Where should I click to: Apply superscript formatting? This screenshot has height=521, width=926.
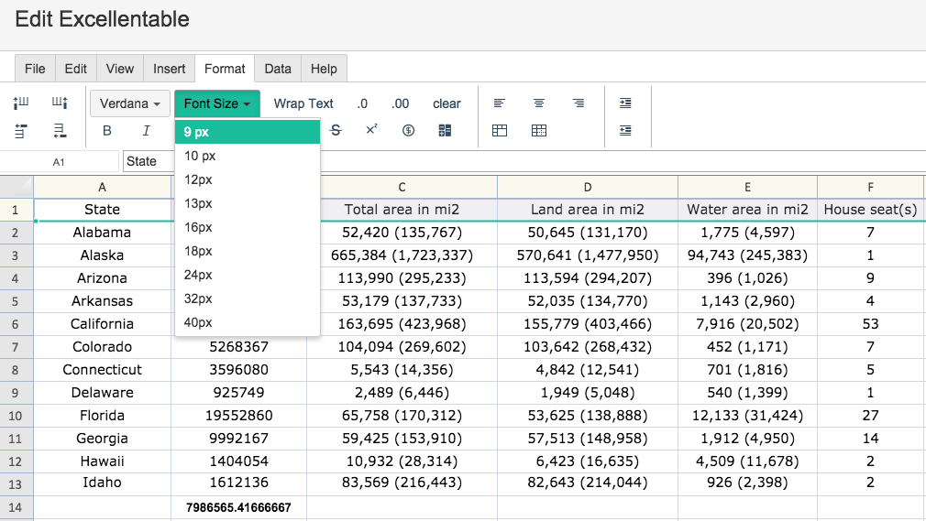[x=371, y=131]
